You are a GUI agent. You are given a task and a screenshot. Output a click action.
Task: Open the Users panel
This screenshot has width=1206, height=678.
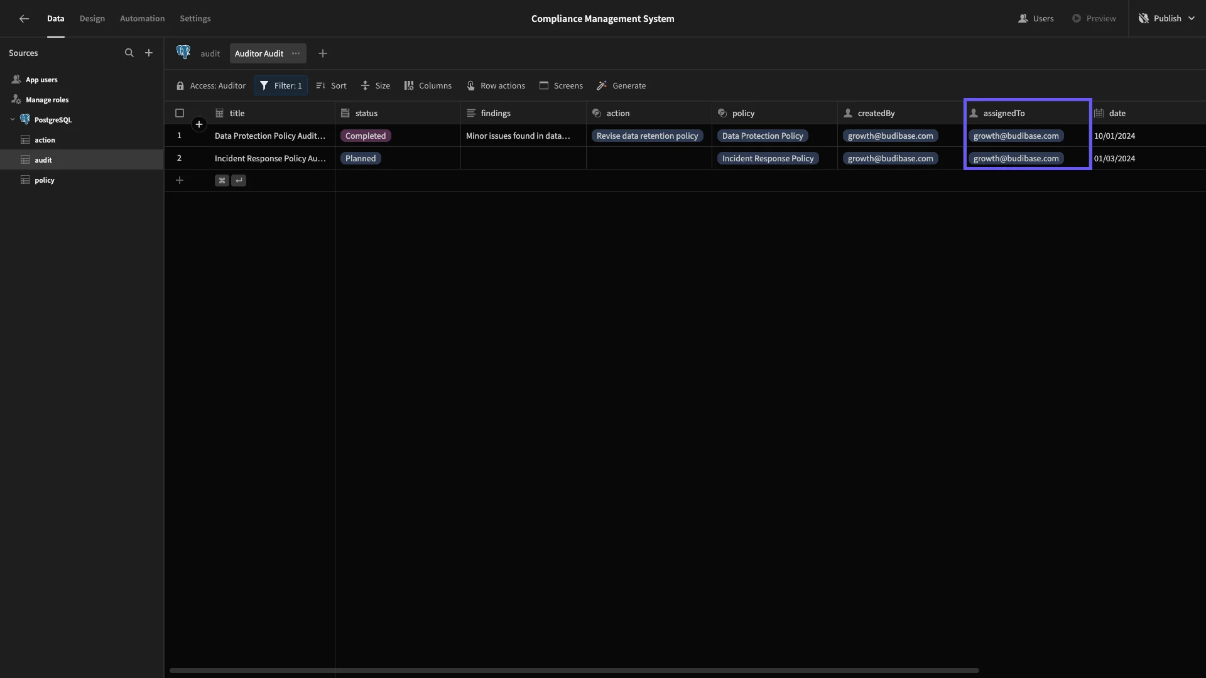click(x=1036, y=19)
